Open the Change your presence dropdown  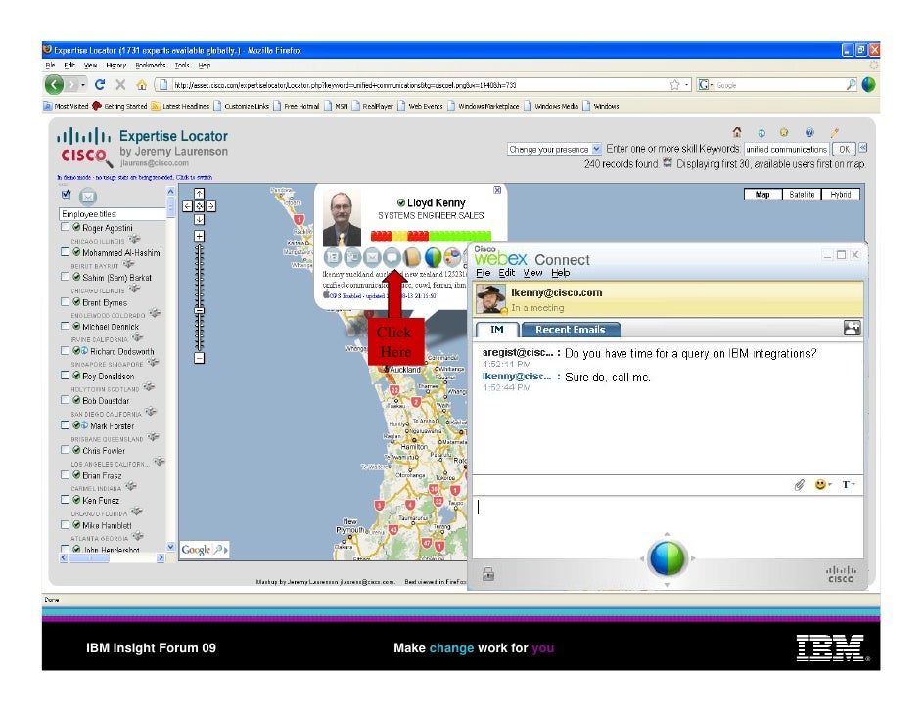[x=554, y=150]
